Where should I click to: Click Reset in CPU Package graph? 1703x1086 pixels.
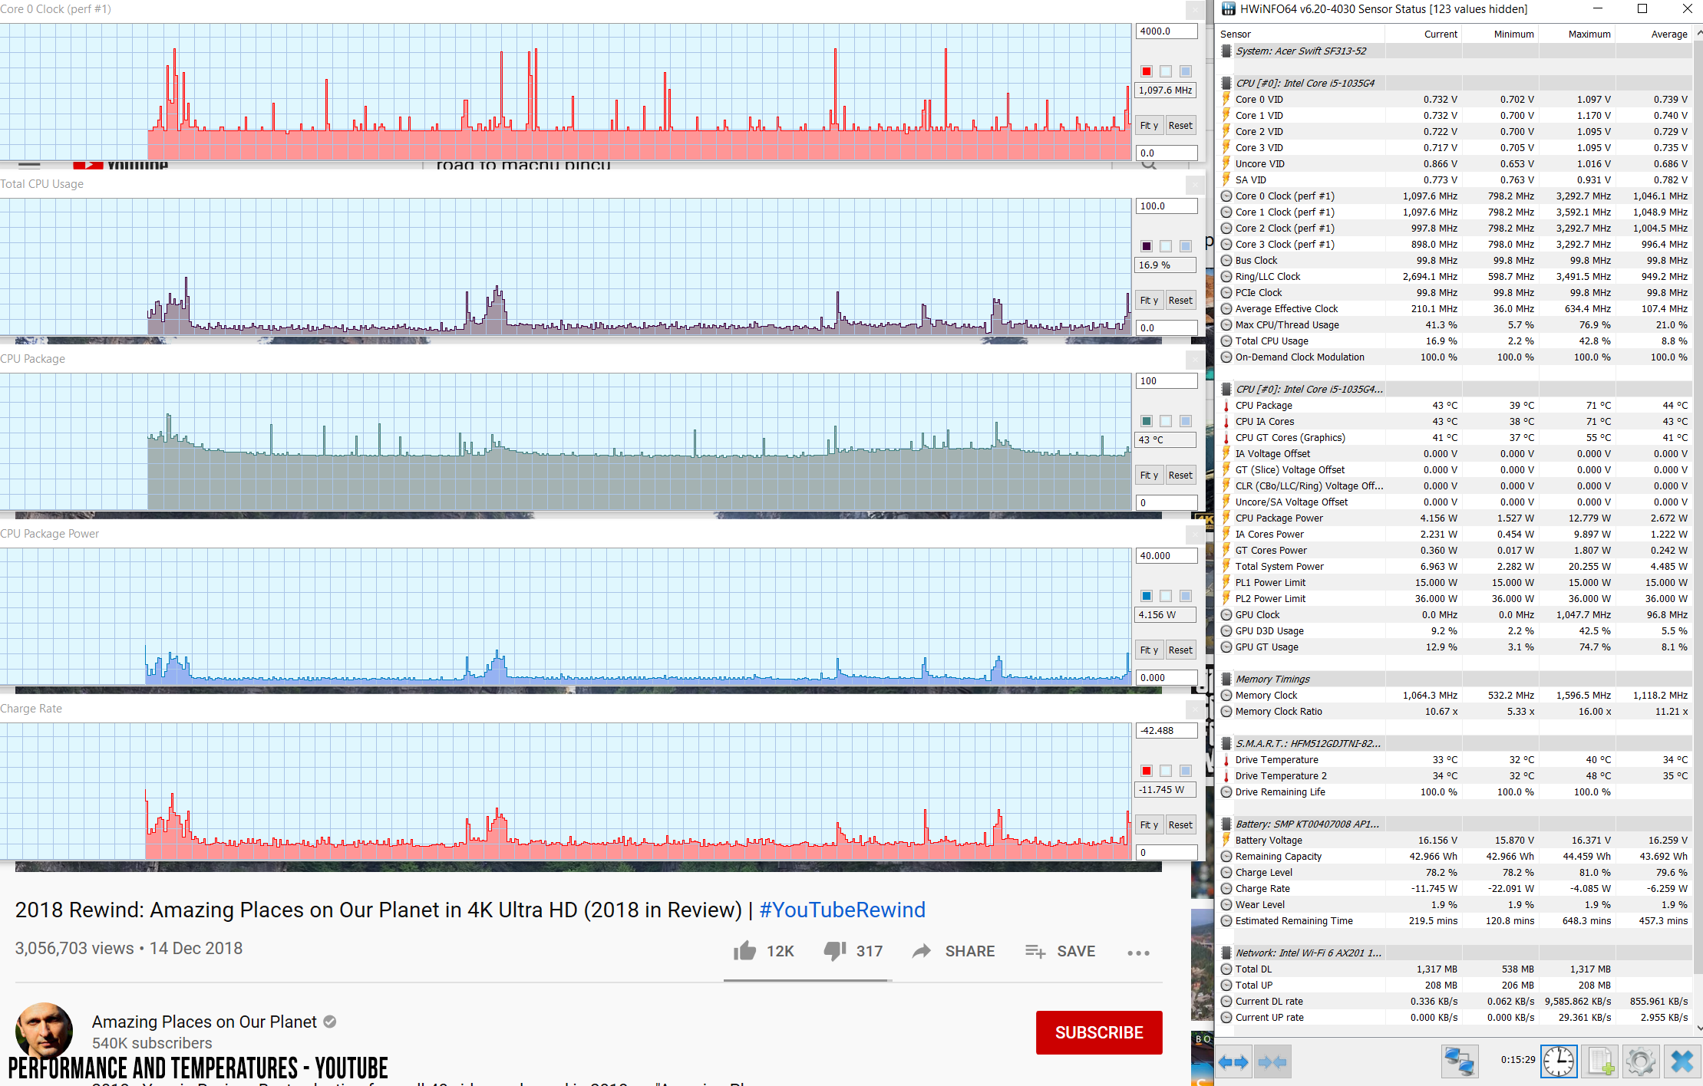pos(1180,476)
